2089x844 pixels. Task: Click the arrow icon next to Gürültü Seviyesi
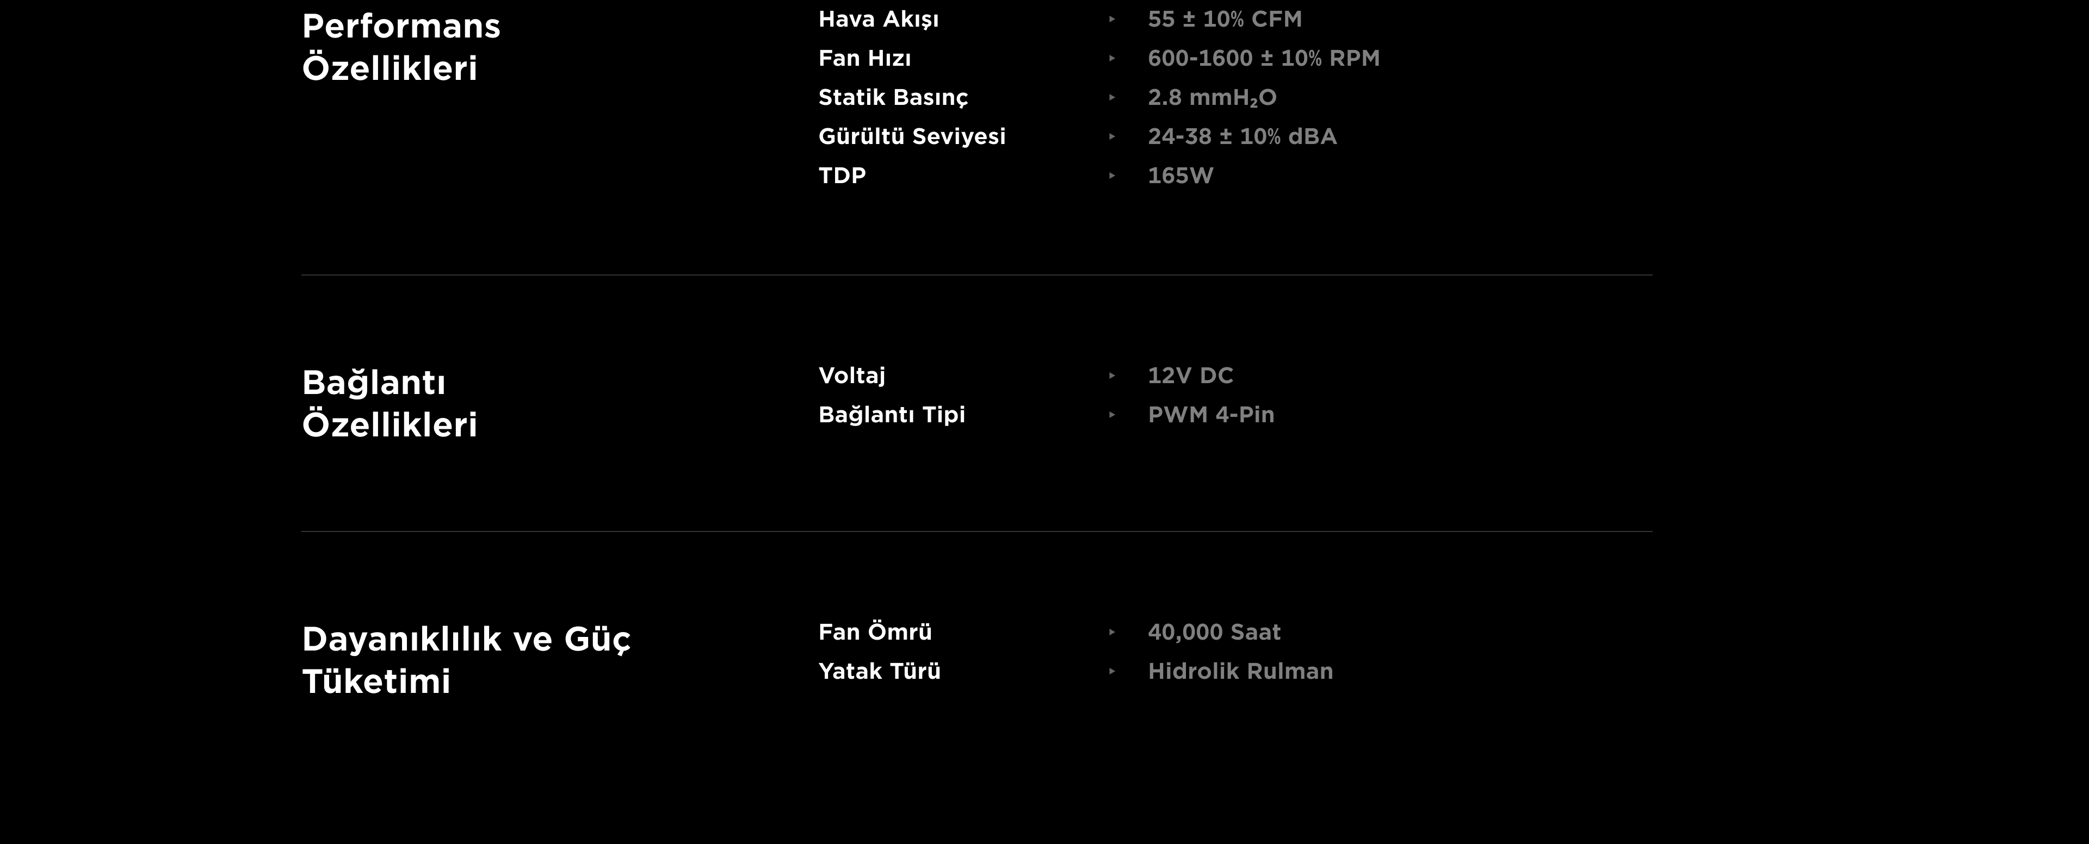(1112, 137)
